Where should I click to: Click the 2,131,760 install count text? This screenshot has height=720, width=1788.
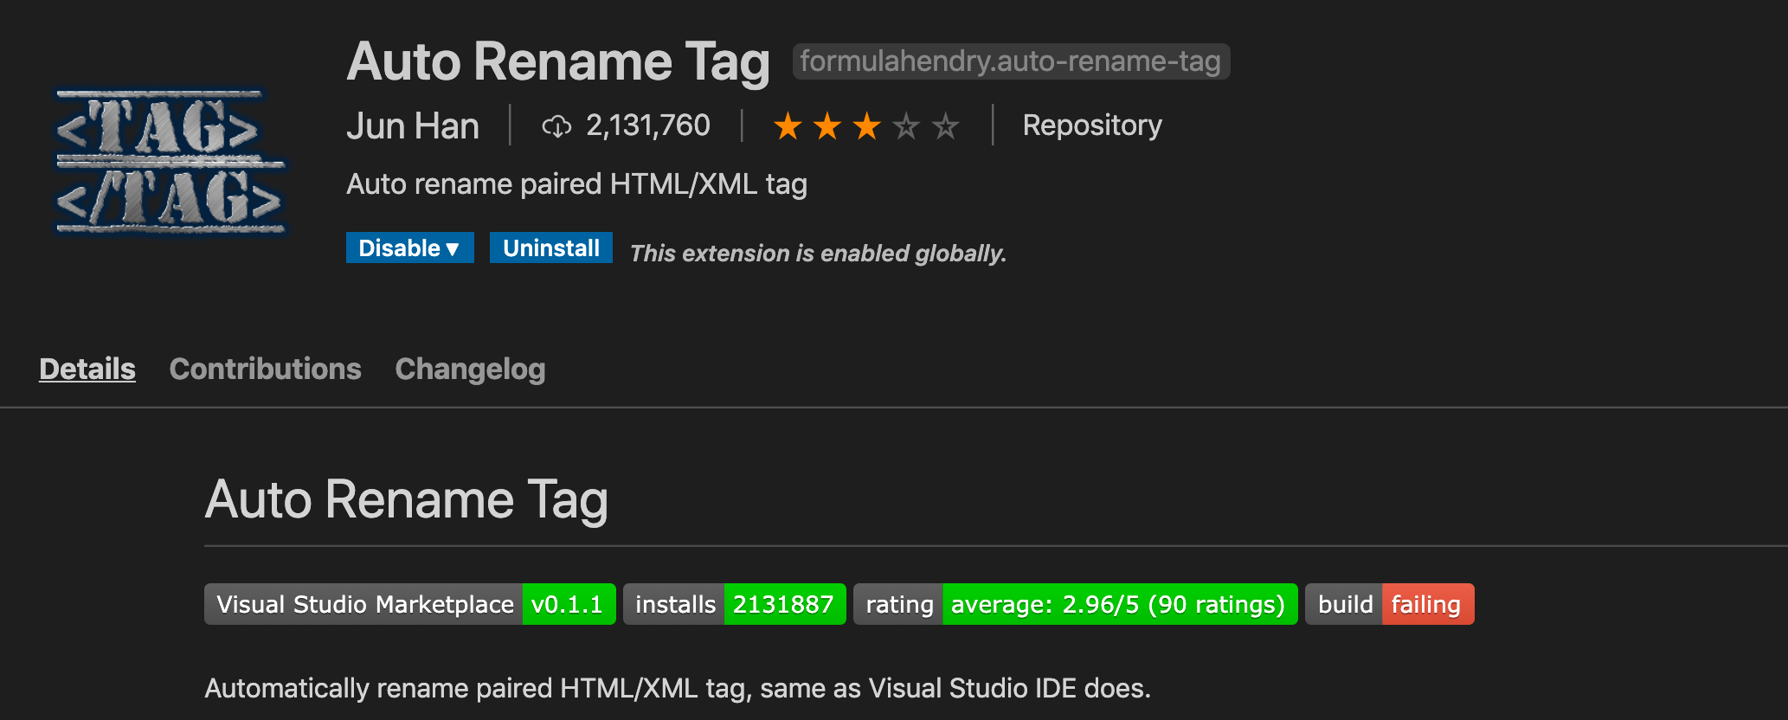click(x=648, y=125)
